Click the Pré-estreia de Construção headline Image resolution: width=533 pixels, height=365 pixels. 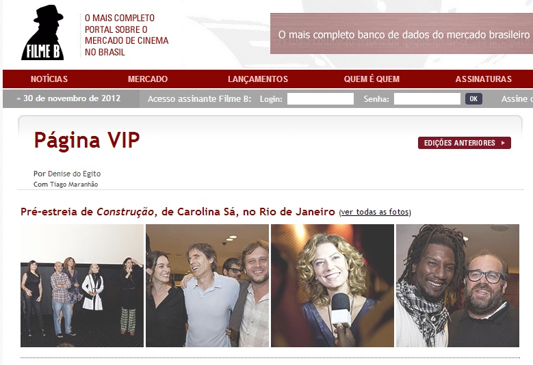[178, 212]
